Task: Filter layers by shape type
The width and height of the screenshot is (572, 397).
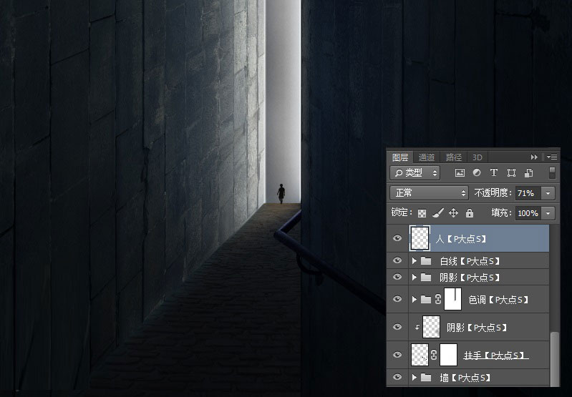Action: [511, 173]
